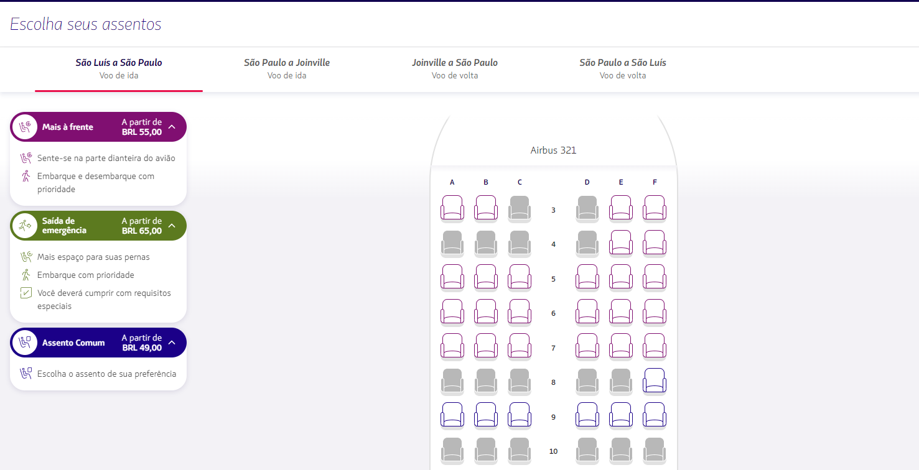The width and height of the screenshot is (919, 470).
Task: Click the unavailable seat 10B
Action: [x=486, y=451]
